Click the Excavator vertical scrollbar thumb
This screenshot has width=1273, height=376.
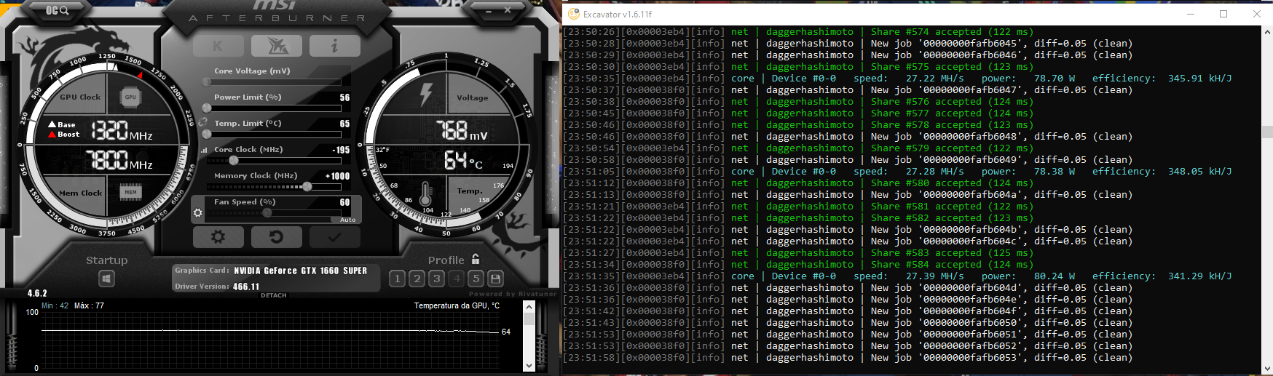click(x=1267, y=132)
